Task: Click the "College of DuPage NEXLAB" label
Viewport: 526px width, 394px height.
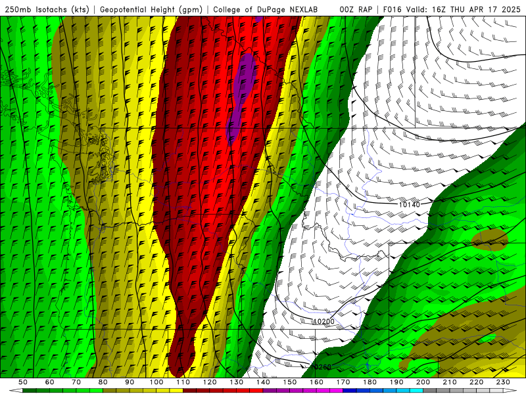Action: tap(266, 10)
